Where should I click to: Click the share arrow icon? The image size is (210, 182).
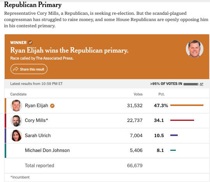tap(16, 69)
